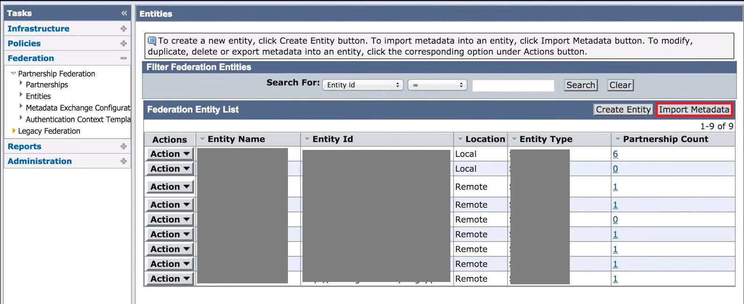Expand the Administration section plus icon
This screenshot has height=304, width=744.
pyautogui.click(x=124, y=161)
